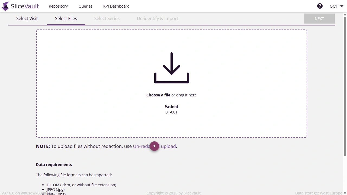Open the QC1 account dropdown
The width and height of the screenshot is (347, 195).
coord(336,6)
